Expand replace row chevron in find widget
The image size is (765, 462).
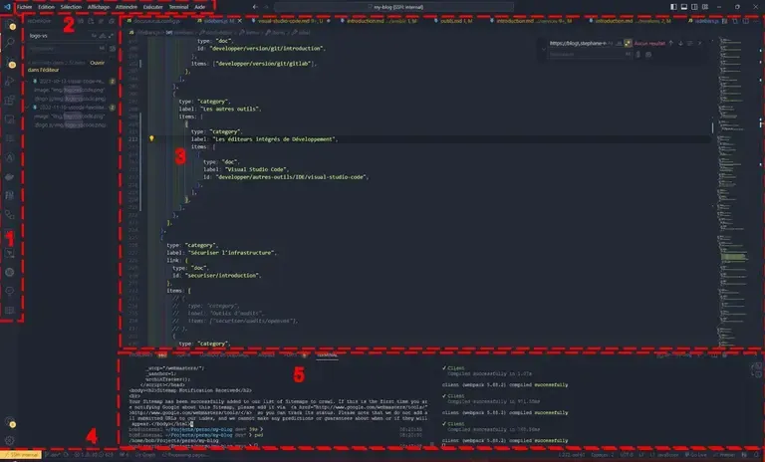point(544,49)
